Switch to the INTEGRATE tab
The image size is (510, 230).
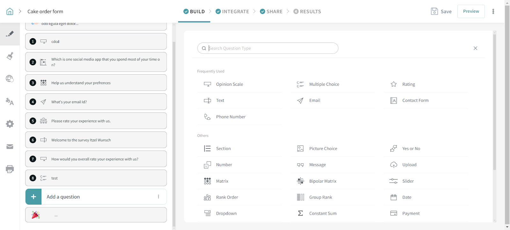click(x=232, y=11)
